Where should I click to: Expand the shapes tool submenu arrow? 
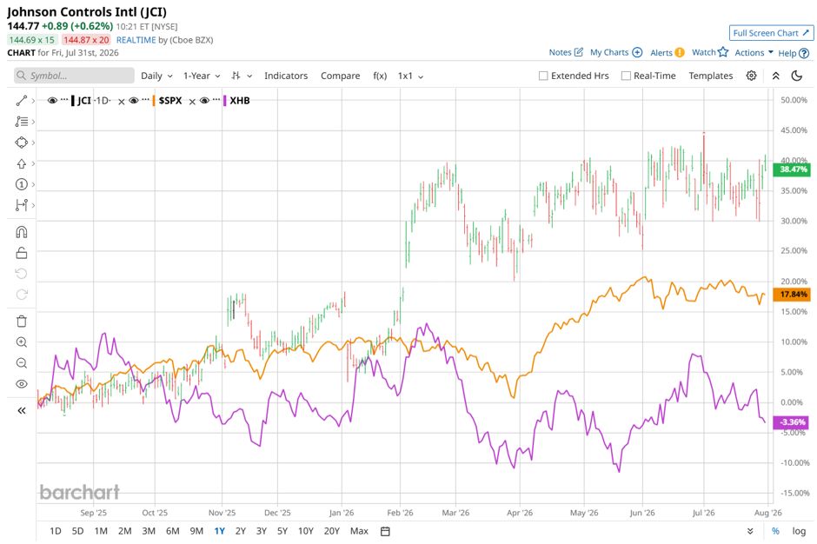tap(33, 143)
